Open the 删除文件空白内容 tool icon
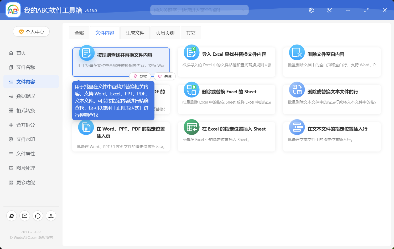This screenshot has height=249, width=394. 297,52
